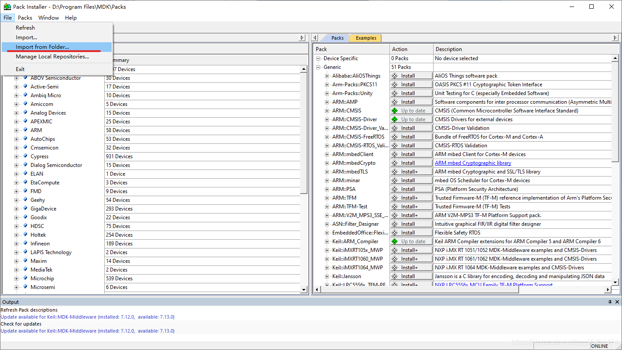Install the ASN::Filter_Designer pack
The height and width of the screenshot is (350, 622).
coord(411,224)
